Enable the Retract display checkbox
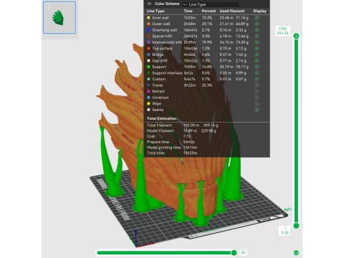Viewport: 344px width, 258px height. (257, 91)
